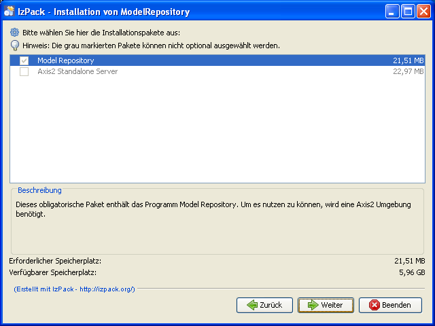Click the 21,51 MB size in Model Repository row
The width and height of the screenshot is (435, 326).
[x=408, y=60]
